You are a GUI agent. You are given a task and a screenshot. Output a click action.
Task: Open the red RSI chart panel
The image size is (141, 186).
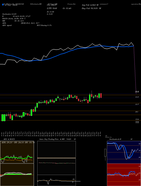coord(124,175)
